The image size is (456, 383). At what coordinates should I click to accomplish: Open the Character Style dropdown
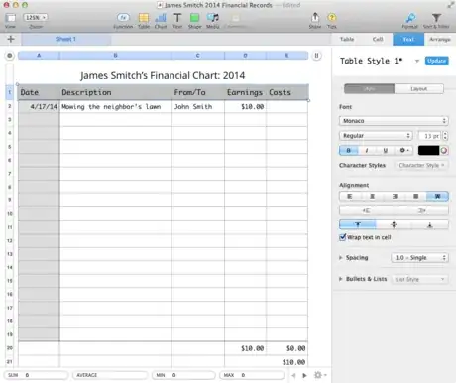pyautogui.click(x=421, y=165)
